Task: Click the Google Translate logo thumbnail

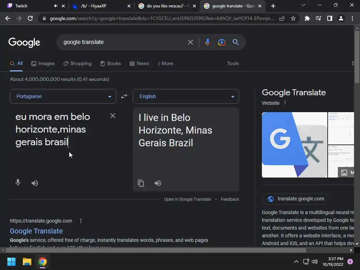Action: 294,145
